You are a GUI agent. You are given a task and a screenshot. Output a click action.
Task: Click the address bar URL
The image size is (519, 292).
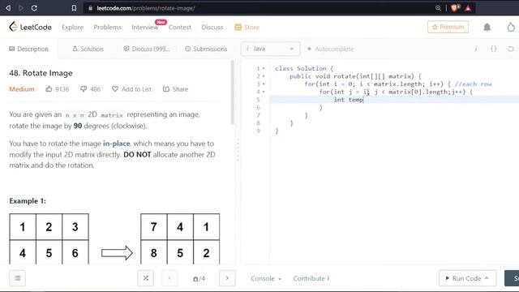(x=146, y=8)
